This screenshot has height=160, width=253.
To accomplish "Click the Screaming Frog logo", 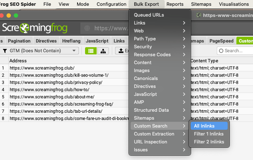I will click(x=37, y=28).
